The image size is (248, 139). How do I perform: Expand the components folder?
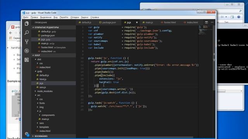53,115
